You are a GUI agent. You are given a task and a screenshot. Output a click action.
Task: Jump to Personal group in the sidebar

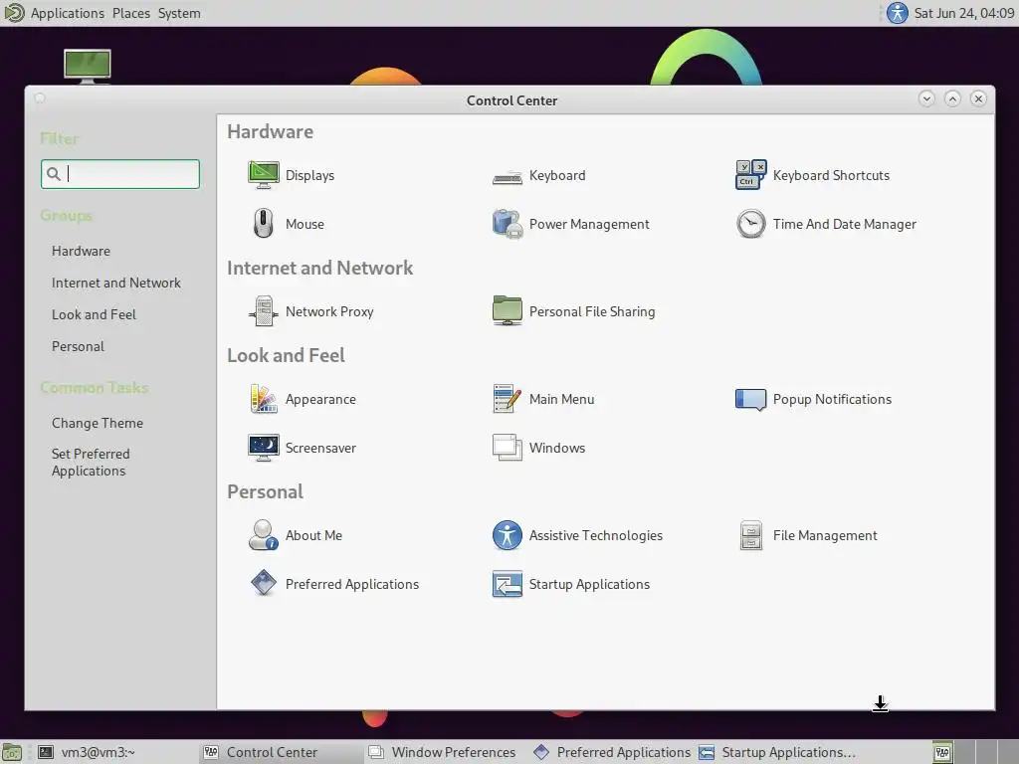(x=78, y=346)
